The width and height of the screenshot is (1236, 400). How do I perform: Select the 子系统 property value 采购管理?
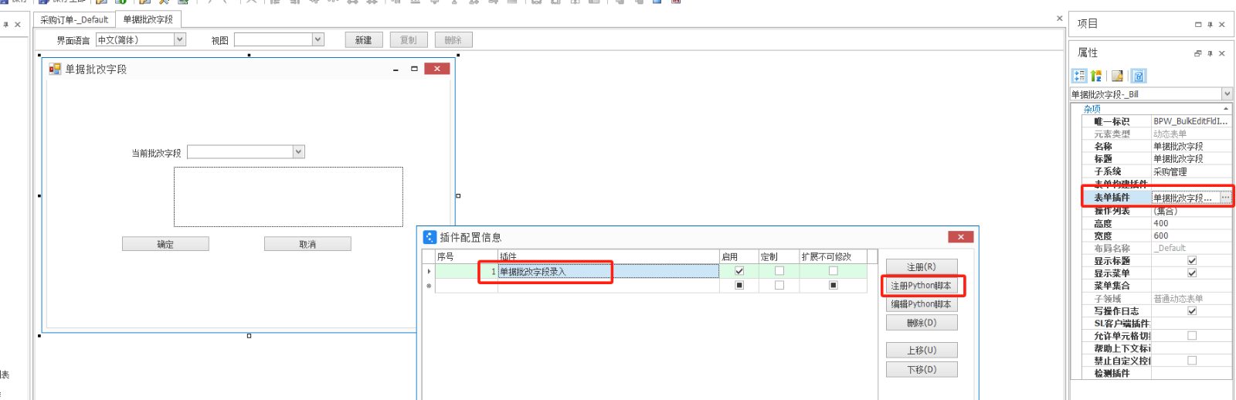(x=1191, y=171)
